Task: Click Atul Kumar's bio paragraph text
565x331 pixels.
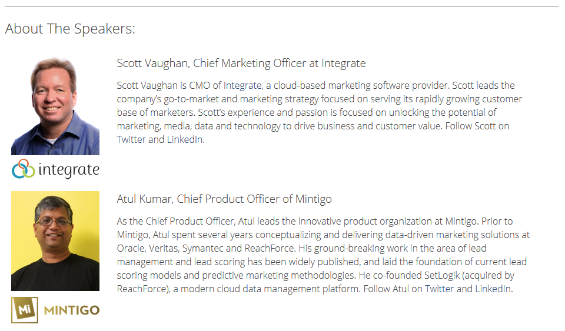Action: point(323,255)
